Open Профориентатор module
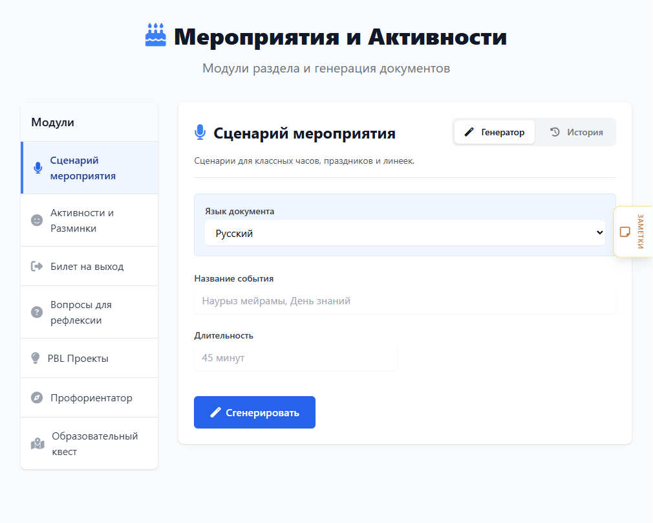The image size is (653, 523). pyautogui.click(x=89, y=397)
